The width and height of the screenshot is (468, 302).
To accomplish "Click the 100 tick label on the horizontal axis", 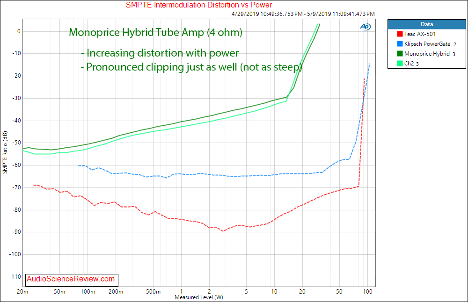I will coord(367,292).
